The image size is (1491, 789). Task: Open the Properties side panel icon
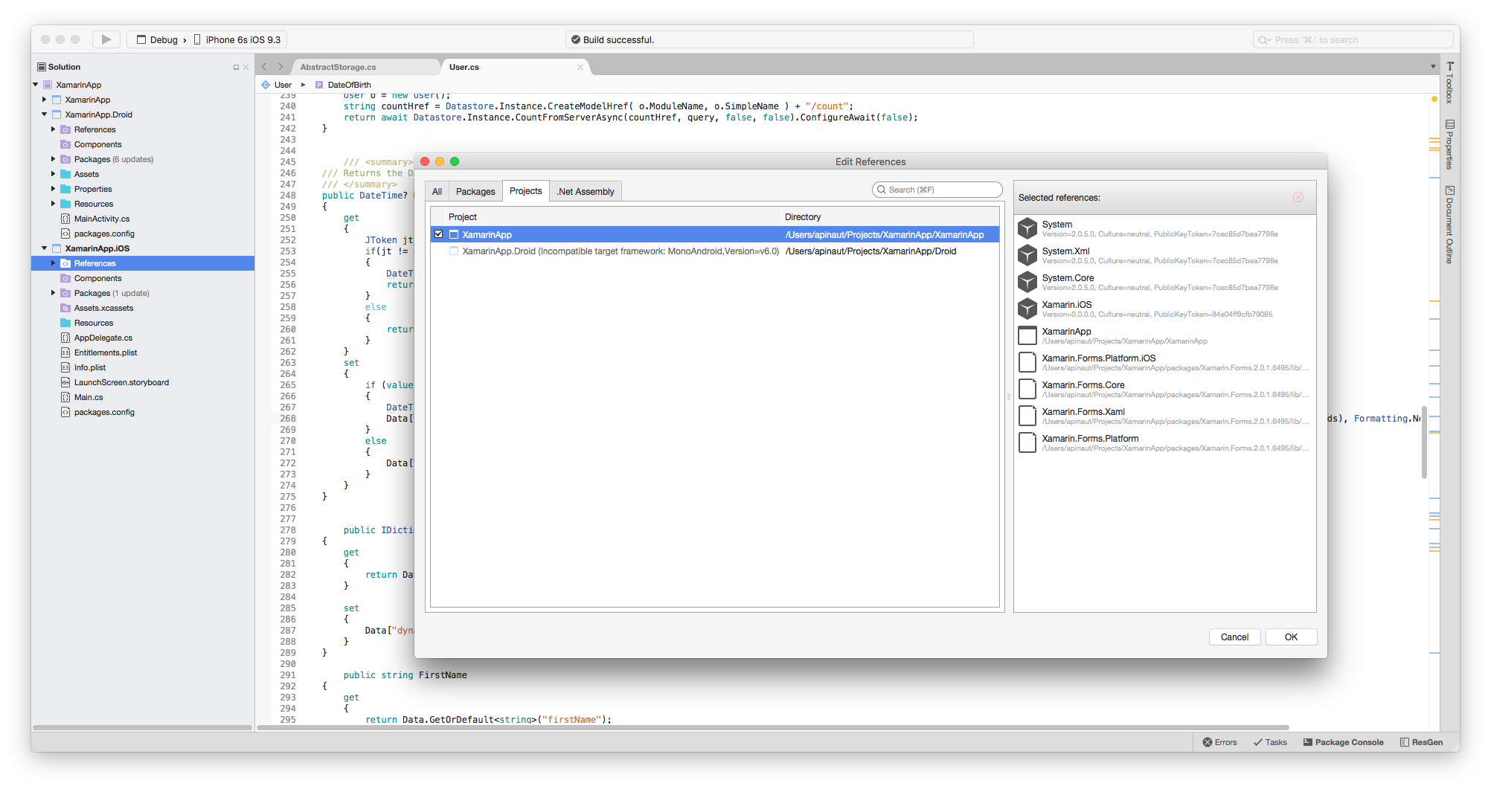tap(1449, 144)
